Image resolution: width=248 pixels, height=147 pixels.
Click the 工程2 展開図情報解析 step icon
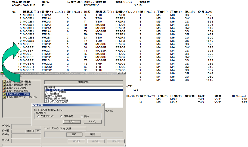click(4, 85)
